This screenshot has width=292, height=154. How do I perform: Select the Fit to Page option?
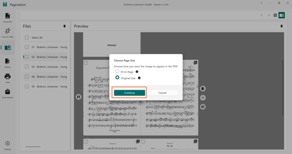pyautogui.click(x=117, y=72)
